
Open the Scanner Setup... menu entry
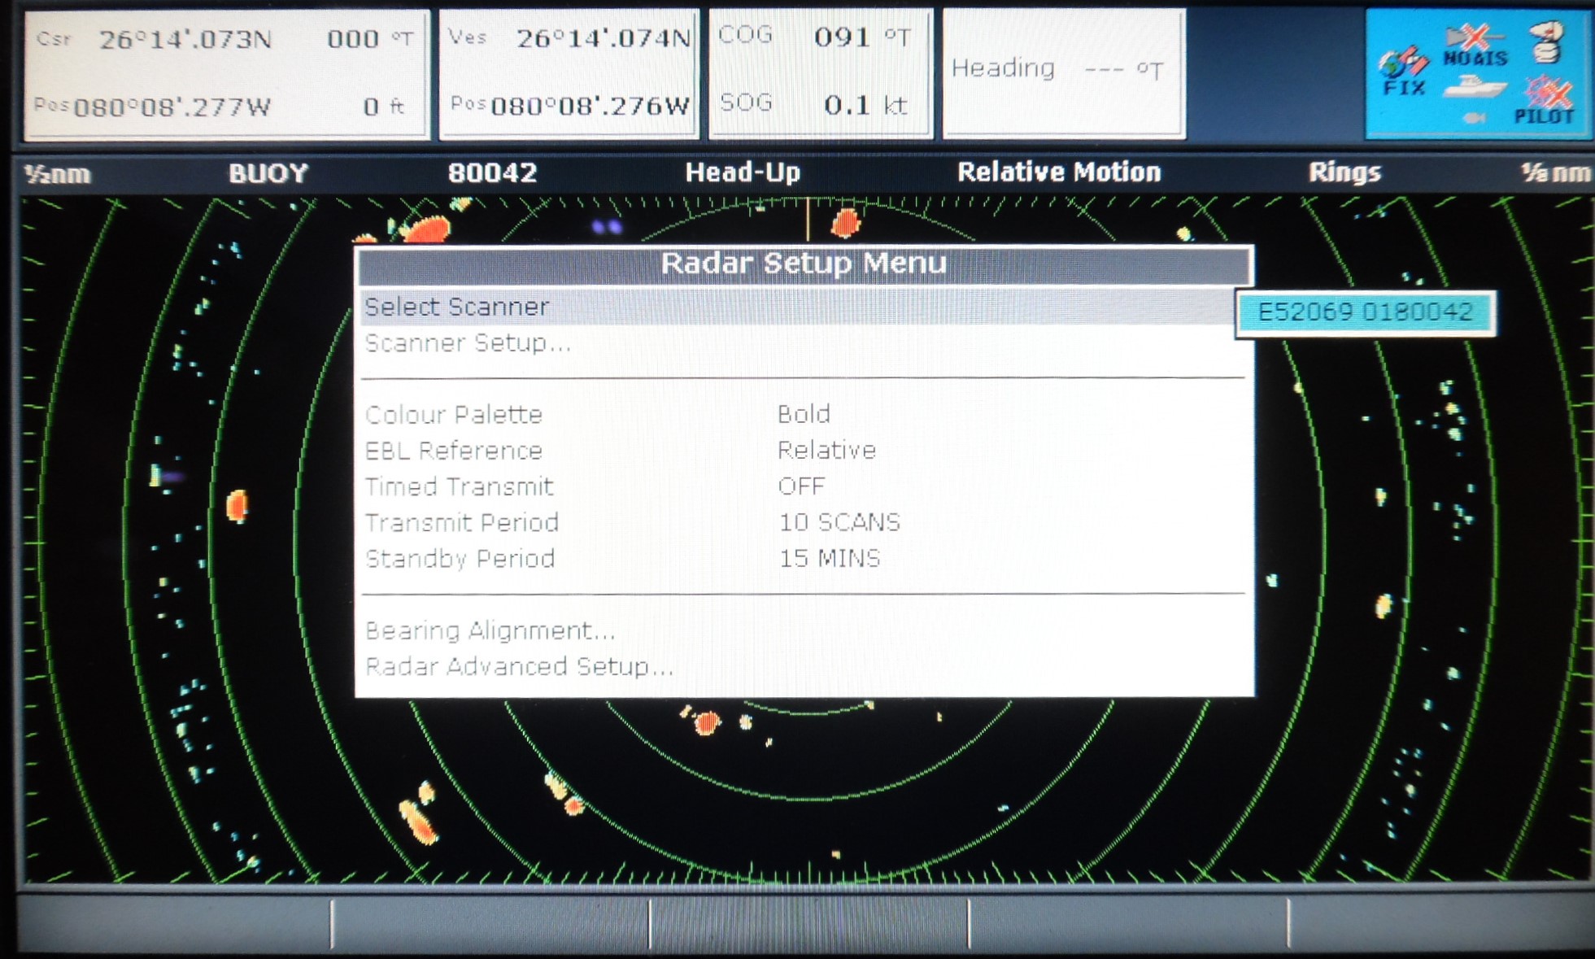pyautogui.click(x=468, y=343)
